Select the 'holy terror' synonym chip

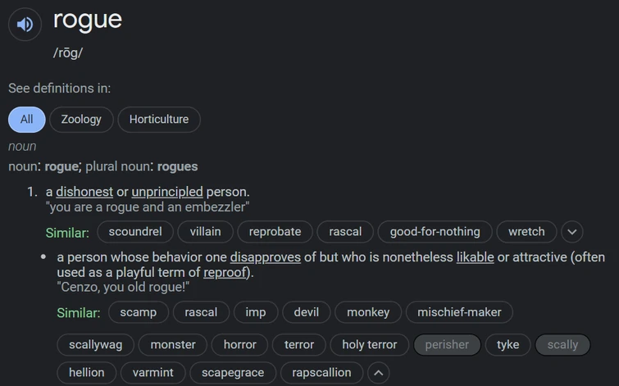369,345
